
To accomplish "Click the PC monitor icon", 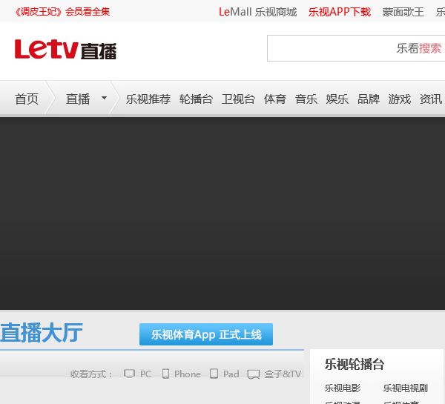I will [129, 374].
